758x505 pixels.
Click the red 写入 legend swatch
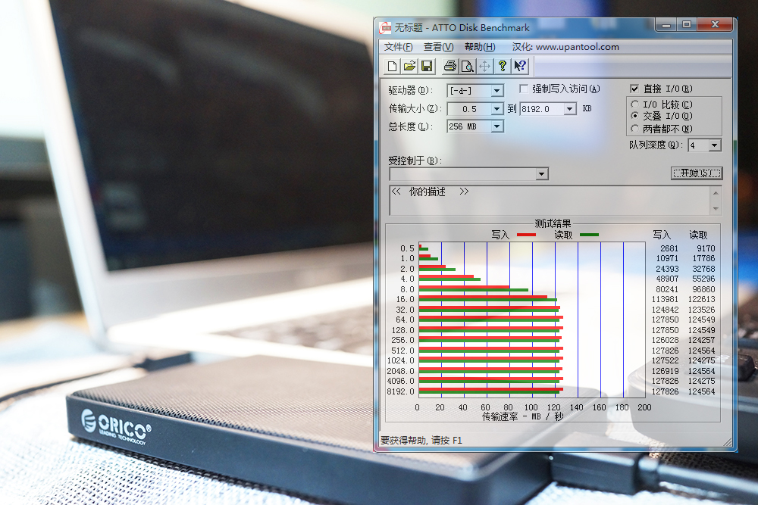[527, 235]
